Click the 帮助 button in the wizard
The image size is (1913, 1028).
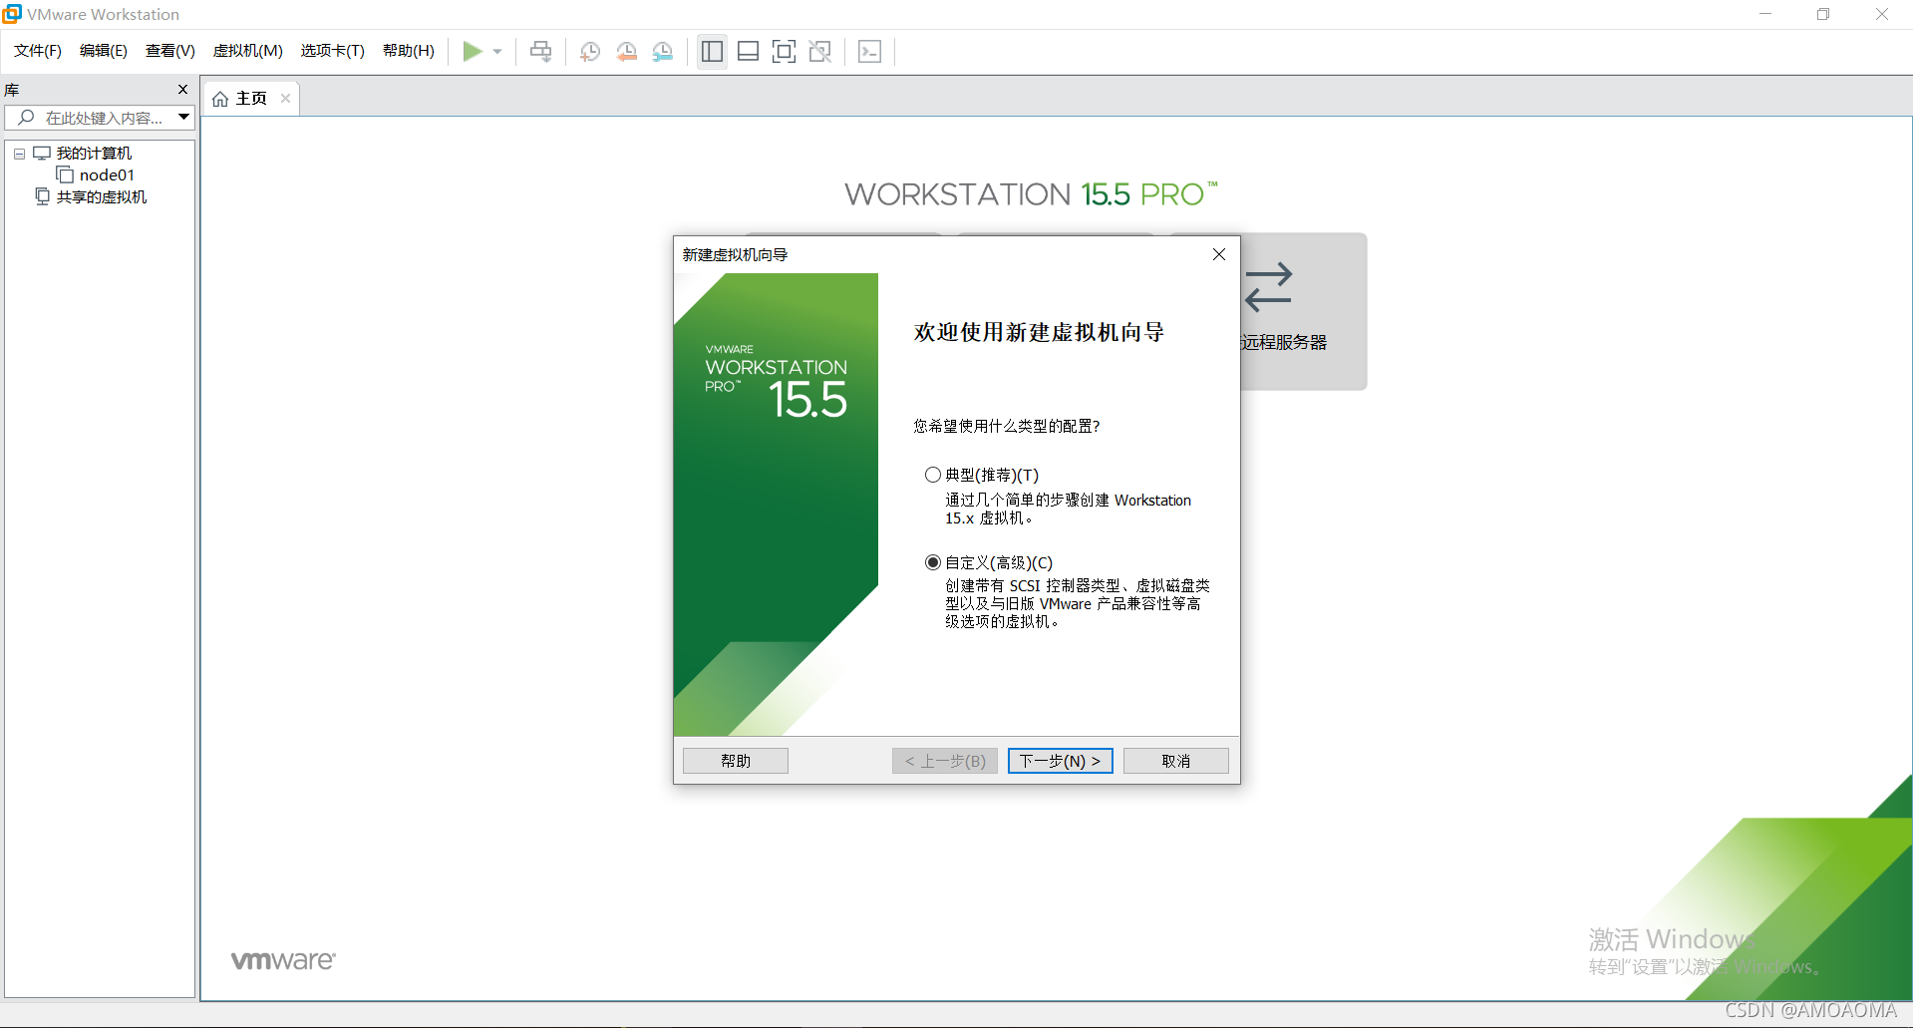point(736,761)
